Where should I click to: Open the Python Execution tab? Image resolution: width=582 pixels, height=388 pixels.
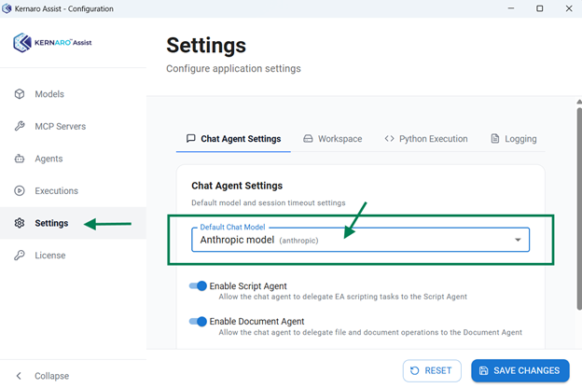pos(426,139)
